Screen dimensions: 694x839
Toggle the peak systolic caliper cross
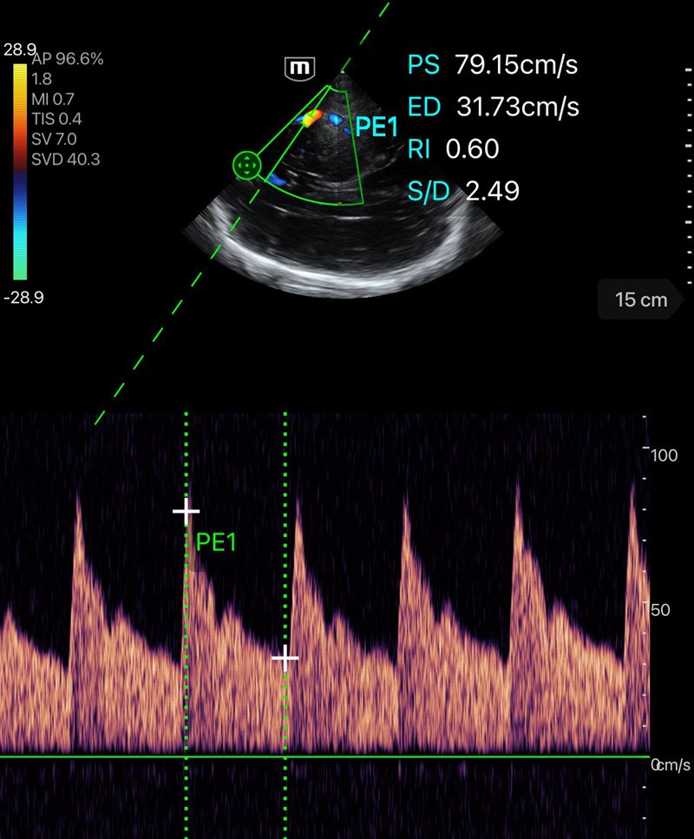pos(187,512)
